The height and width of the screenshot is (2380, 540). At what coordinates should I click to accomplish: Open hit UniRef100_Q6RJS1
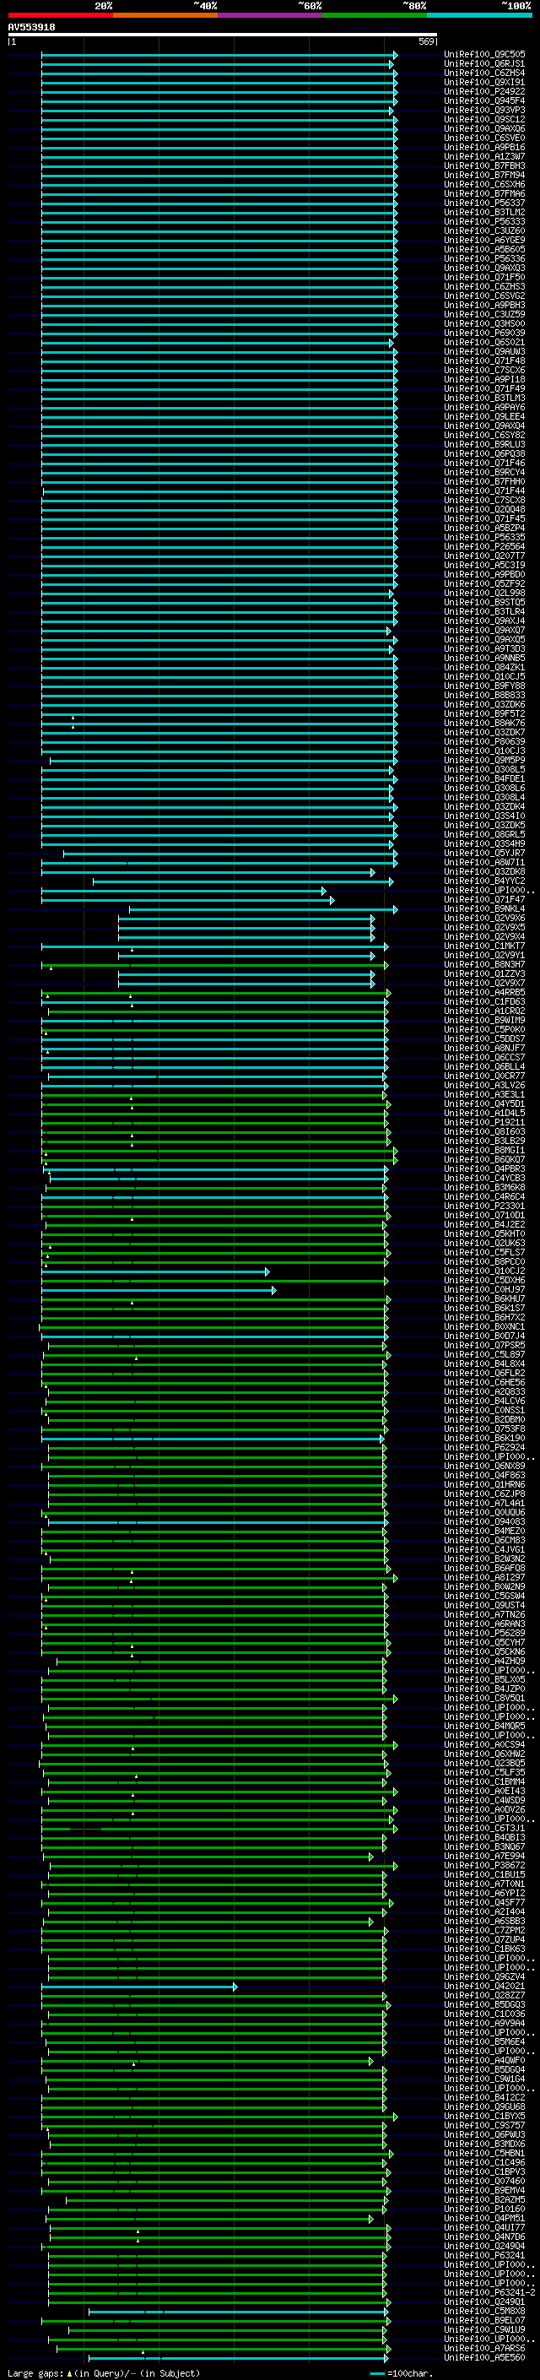pos(484,64)
